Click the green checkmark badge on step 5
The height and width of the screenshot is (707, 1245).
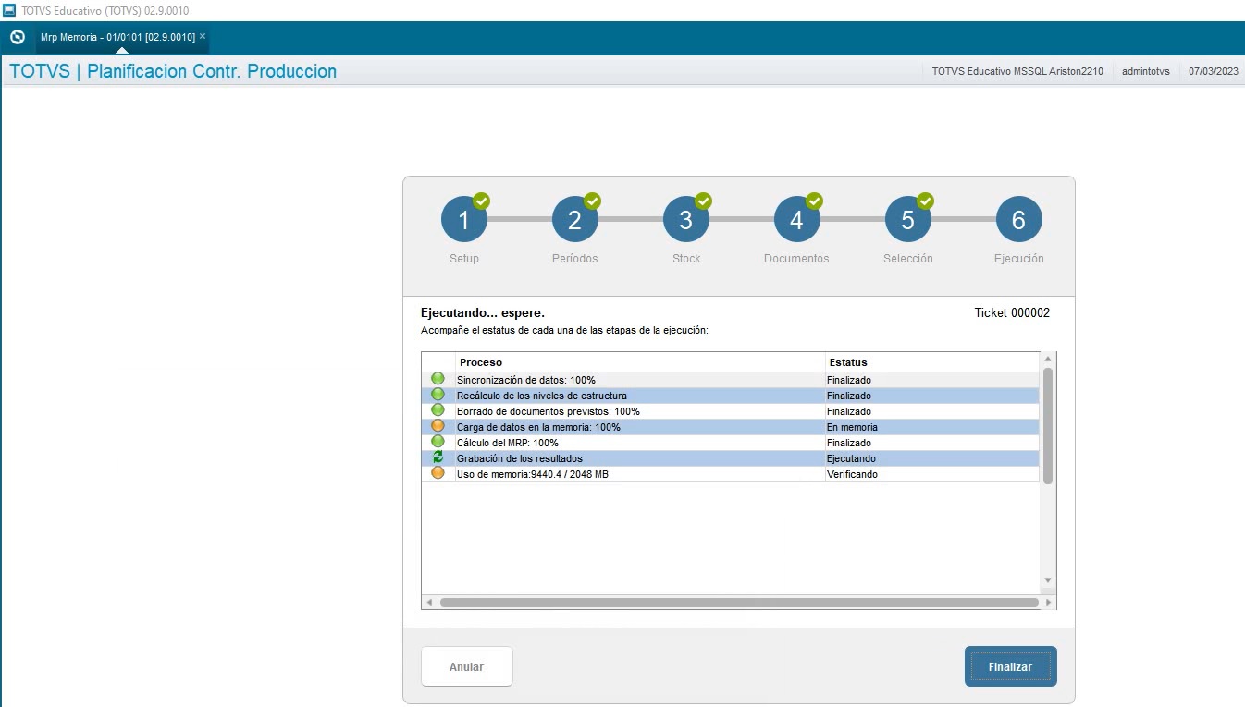926,201
